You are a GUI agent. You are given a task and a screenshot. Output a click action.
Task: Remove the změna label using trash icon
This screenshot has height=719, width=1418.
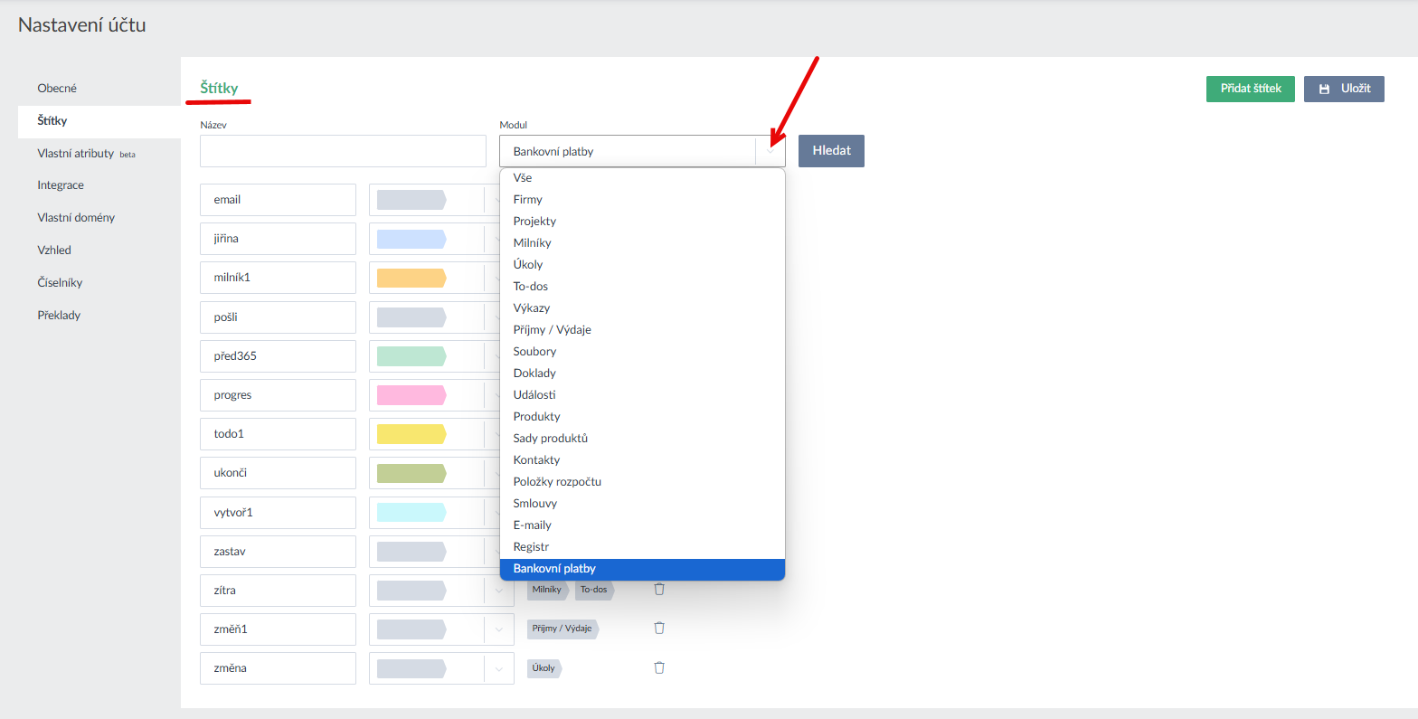tap(659, 667)
